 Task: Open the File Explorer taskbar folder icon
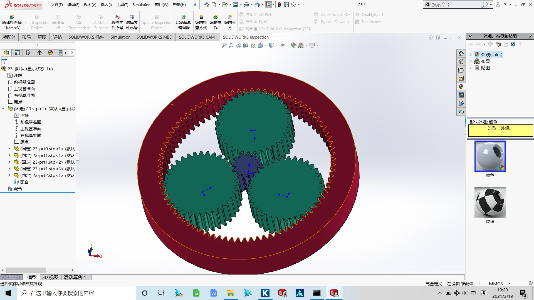click(x=231, y=293)
